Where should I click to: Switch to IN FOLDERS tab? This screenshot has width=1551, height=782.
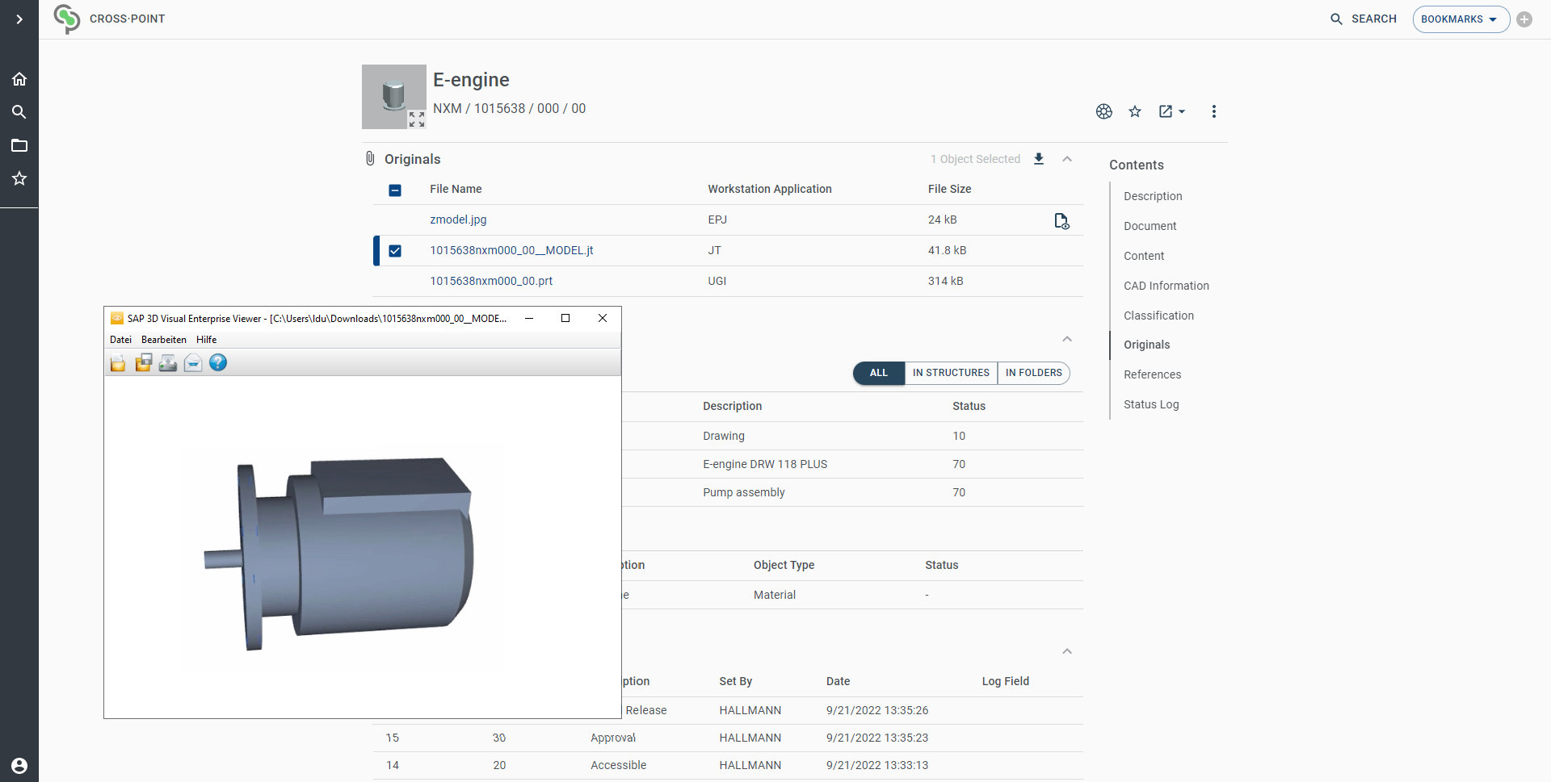(x=1034, y=373)
